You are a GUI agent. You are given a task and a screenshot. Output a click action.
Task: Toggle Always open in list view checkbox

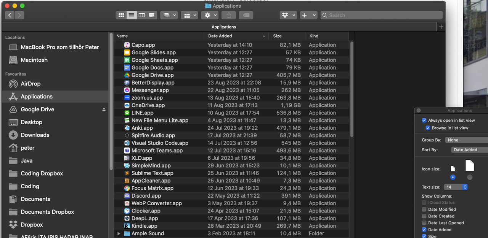(x=424, y=120)
